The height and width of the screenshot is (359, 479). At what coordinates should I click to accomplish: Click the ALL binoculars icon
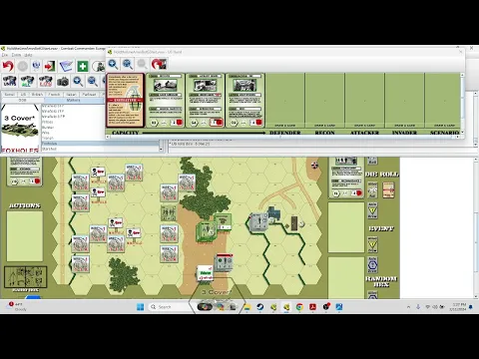28,81
